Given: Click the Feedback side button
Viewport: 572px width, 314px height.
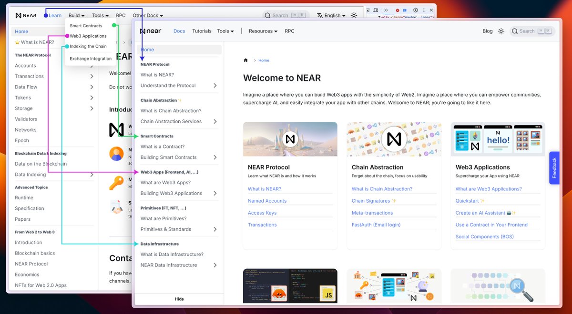Looking at the screenshot, I should click(x=554, y=167).
